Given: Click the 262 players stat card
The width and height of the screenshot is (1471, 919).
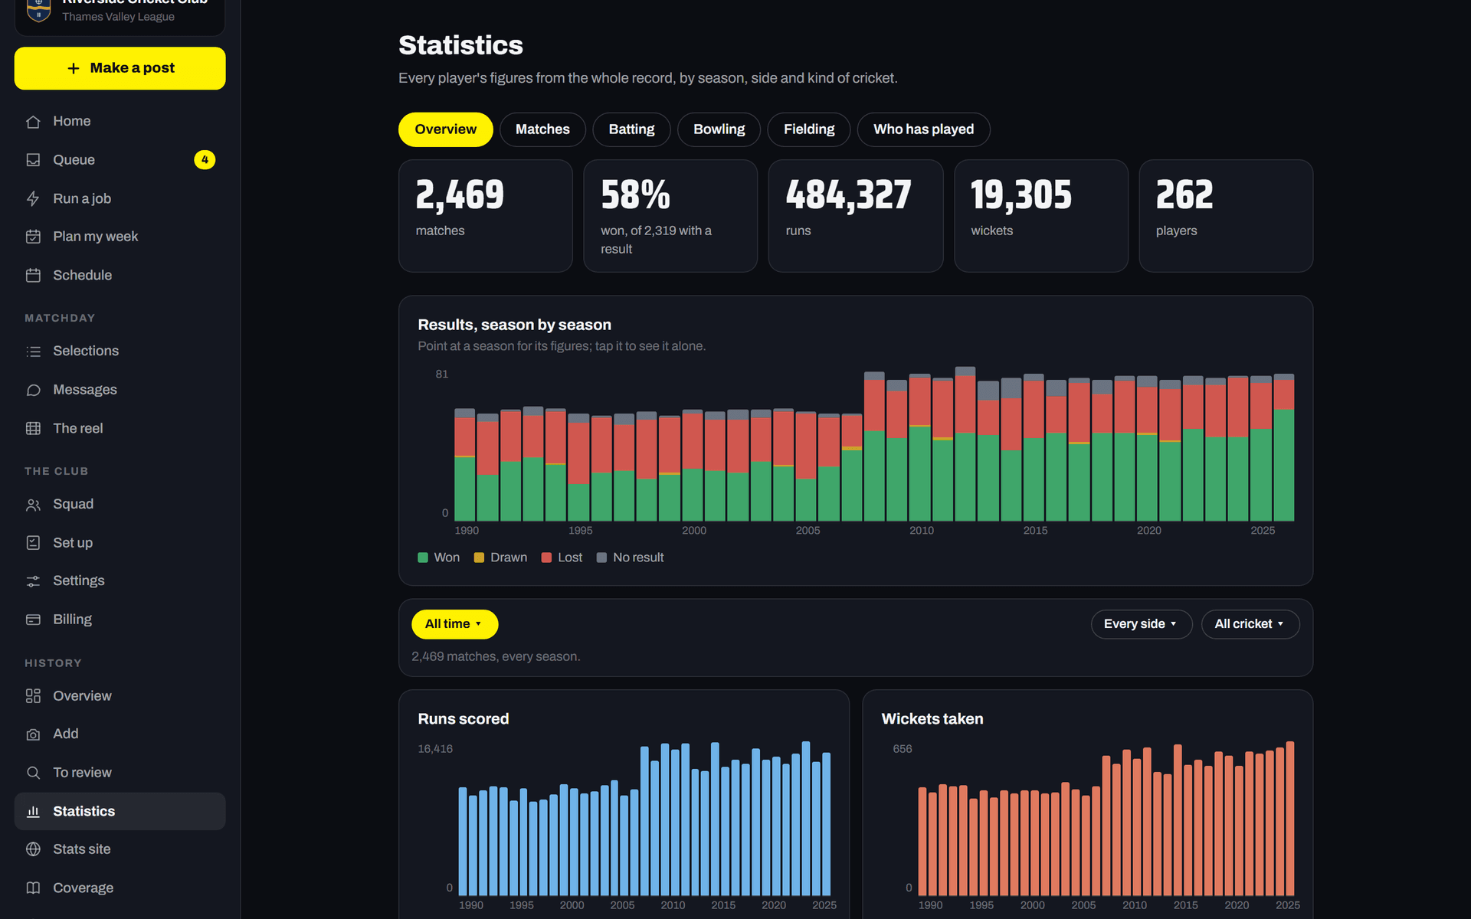Looking at the screenshot, I should (x=1226, y=216).
